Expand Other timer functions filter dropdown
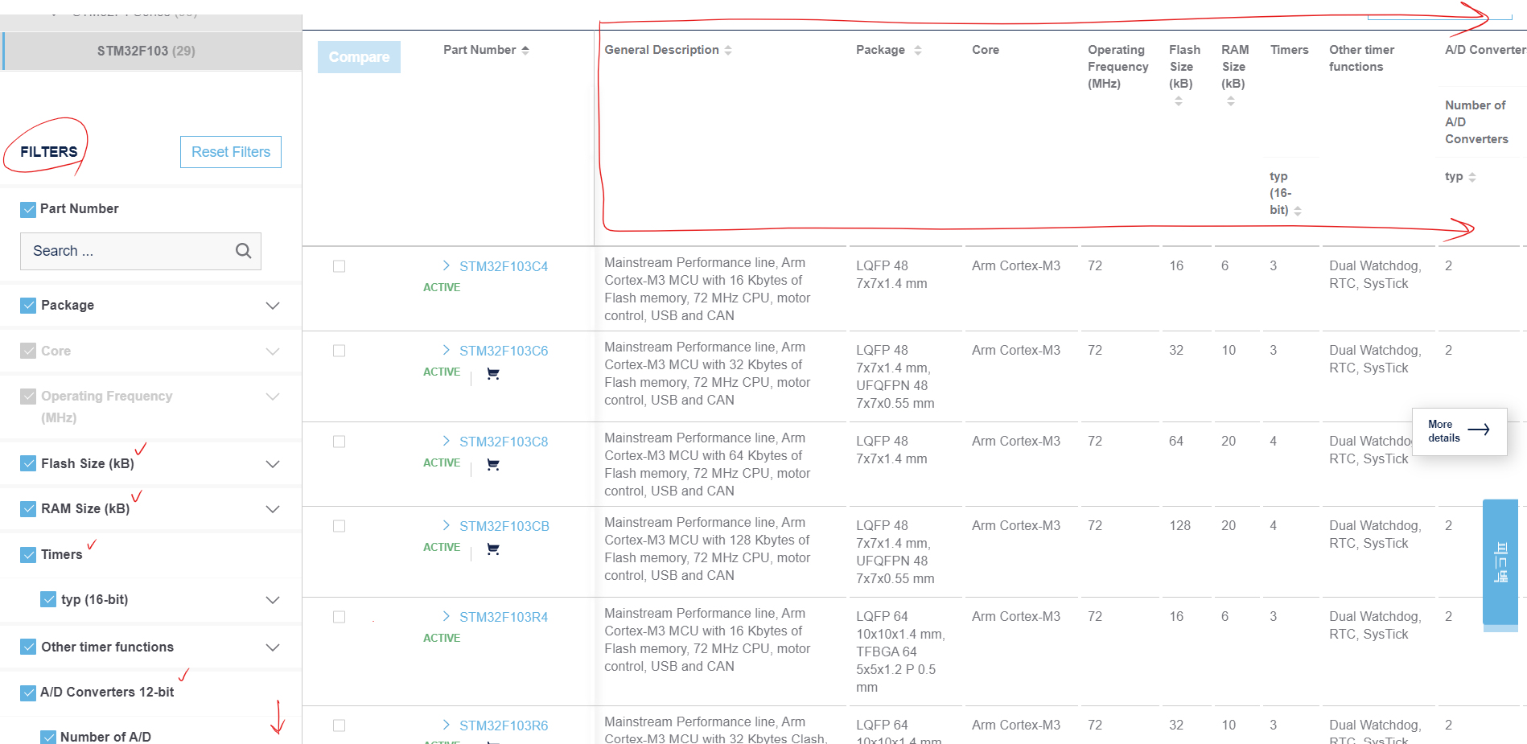This screenshot has width=1527, height=744. 273,647
